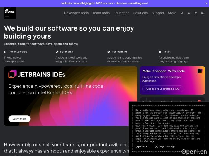Open the shopping cart icon
This screenshot has height=156, width=209.
click(x=195, y=13)
